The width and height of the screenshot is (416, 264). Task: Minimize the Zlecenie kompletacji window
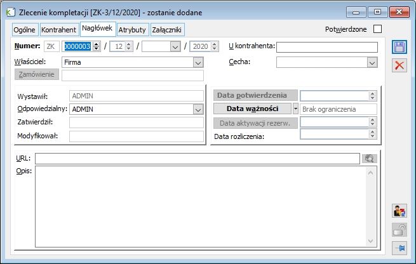(x=356, y=12)
